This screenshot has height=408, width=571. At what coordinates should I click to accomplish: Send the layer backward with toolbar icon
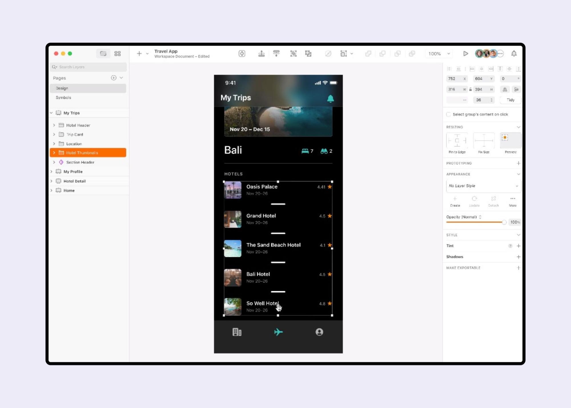click(x=276, y=54)
